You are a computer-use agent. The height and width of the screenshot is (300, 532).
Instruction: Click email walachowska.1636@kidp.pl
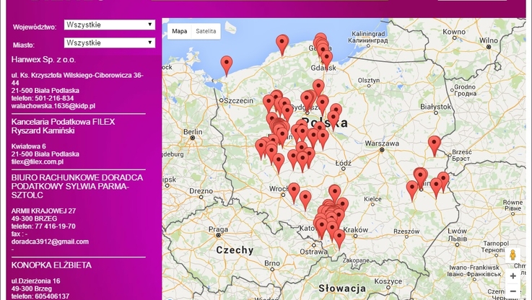[x=53, y=106]
